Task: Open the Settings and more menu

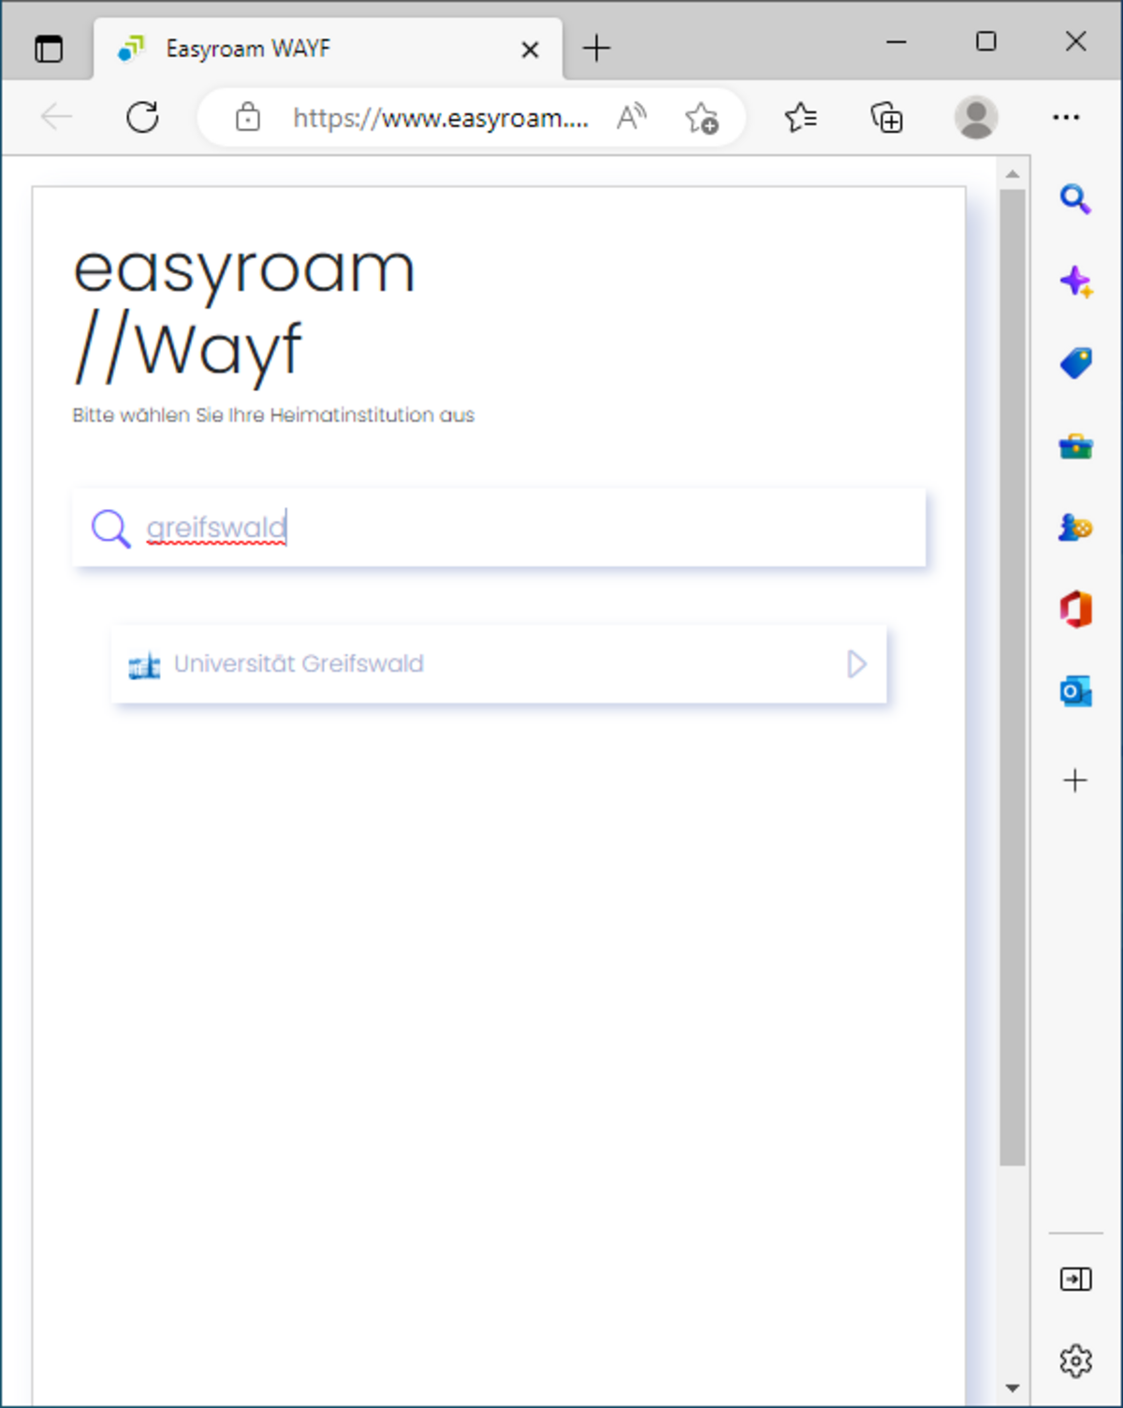Action: pos(1066,118)
